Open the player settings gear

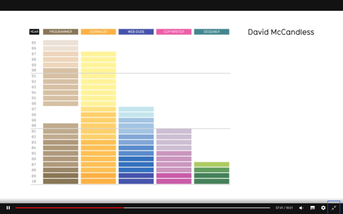click(x=323, y=208)
